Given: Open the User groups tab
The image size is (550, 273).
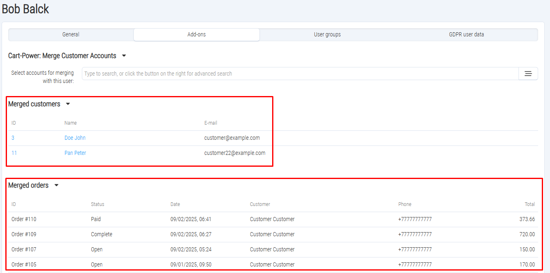Looking at the screenshot, I should (x=327, y=35).
